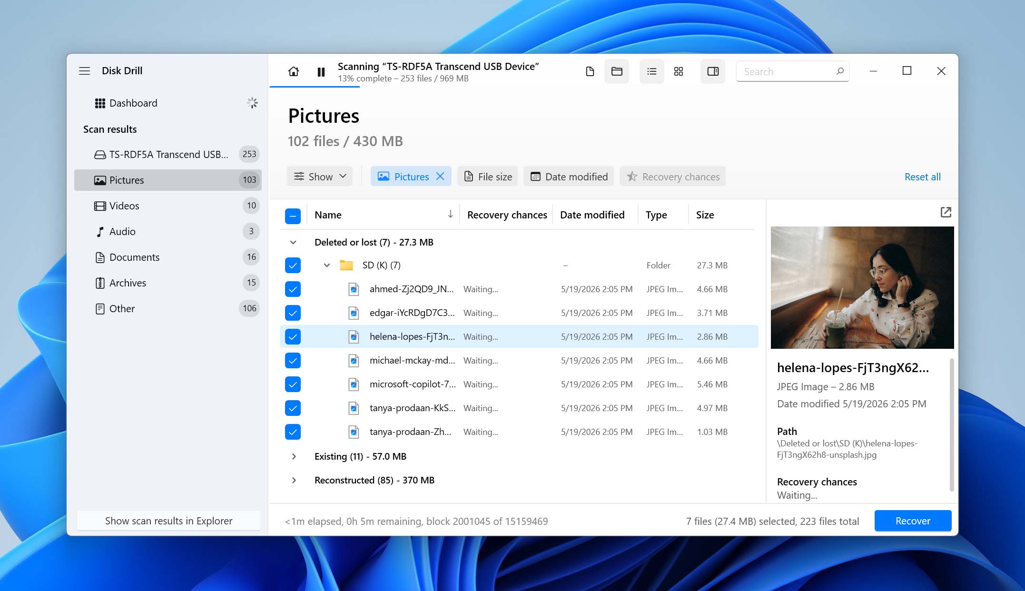Image resolution: width=1025 pixels, height=591 pixels.
Task: Select TS-RDF5A Transcend USB scan result
Action: pos(168,154)
